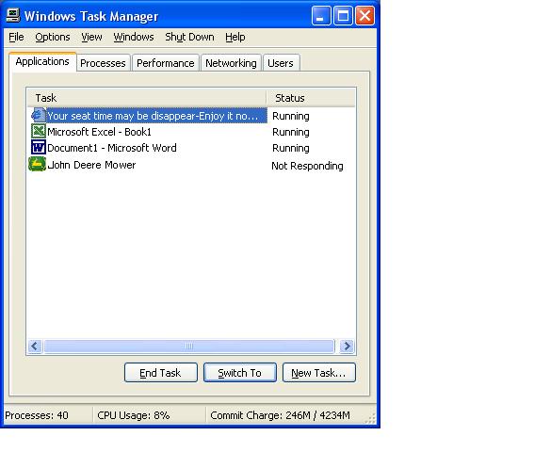Click the Microsoft Word task icon
Viewport: 550px width, 452px height.
39,147
